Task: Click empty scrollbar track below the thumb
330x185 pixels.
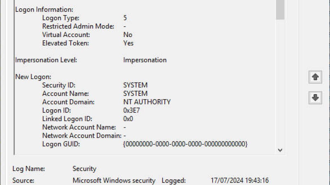Action: click(x=280, y=82)
